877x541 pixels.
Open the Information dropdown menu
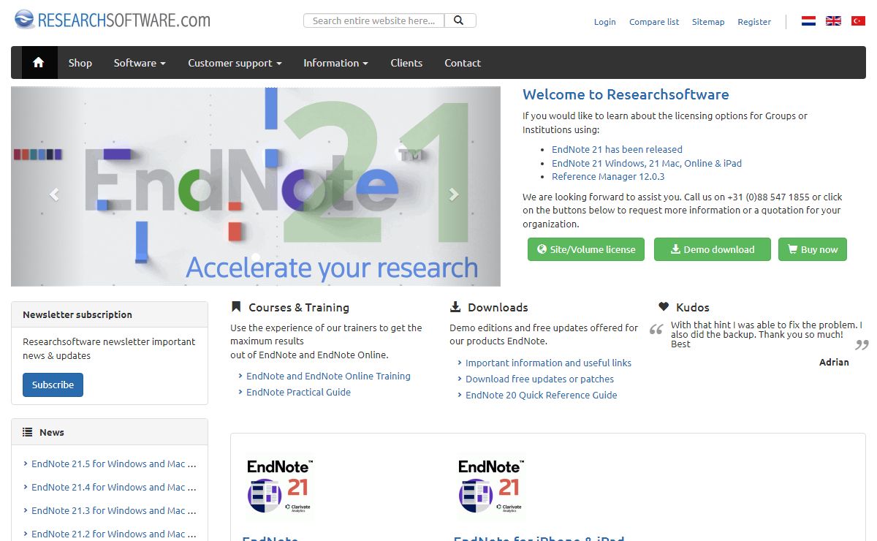click(335, 63)
